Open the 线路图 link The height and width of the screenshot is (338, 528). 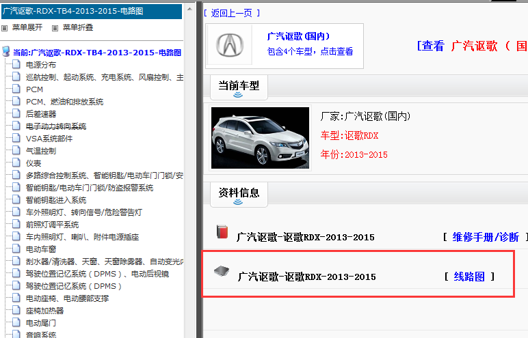pos(469,277)
